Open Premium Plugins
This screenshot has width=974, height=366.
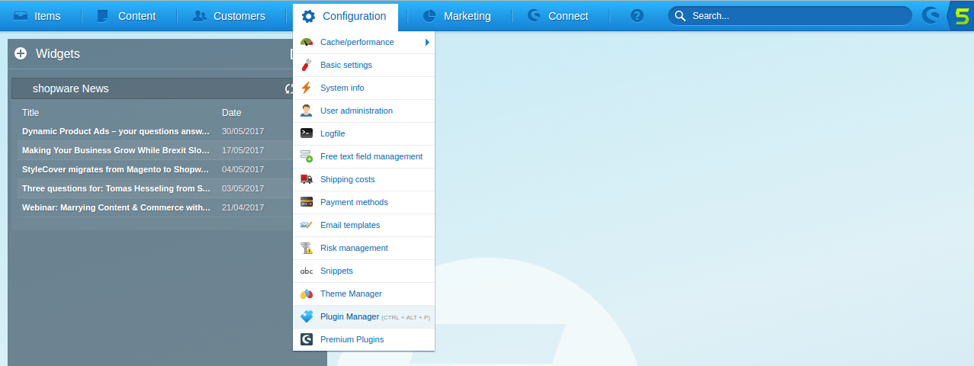(364, 339)
